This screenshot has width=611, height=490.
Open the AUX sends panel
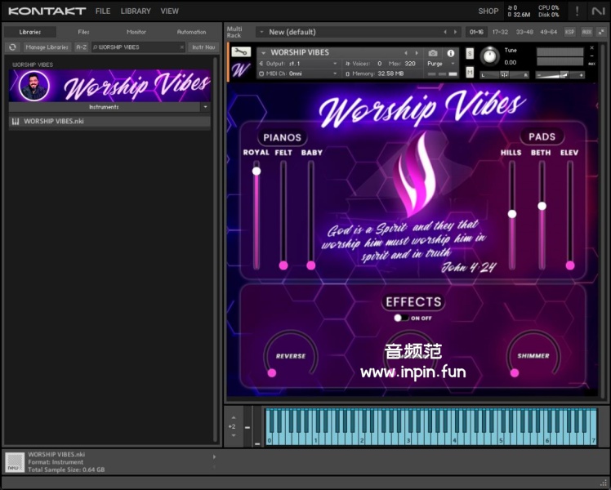[x=586, y=32]
